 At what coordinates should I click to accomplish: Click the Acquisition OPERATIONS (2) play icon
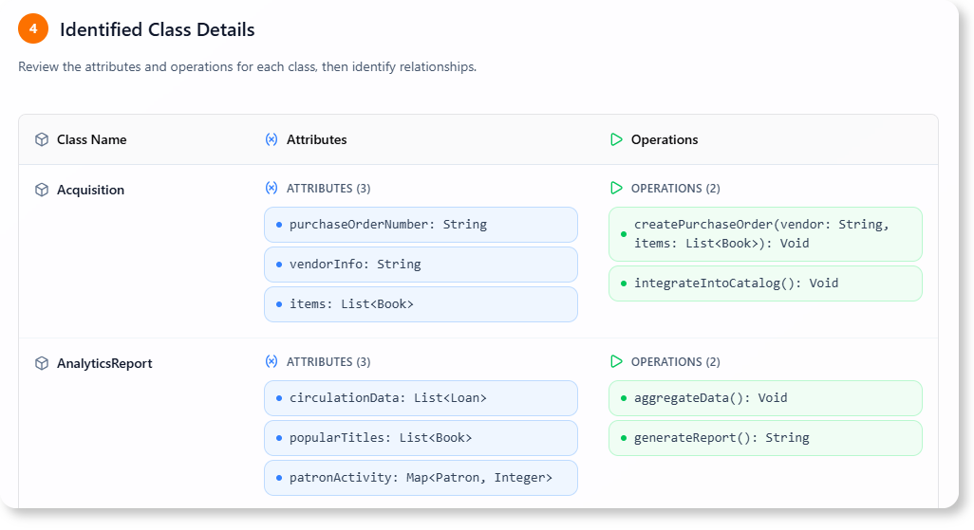[x=616, y=189]
